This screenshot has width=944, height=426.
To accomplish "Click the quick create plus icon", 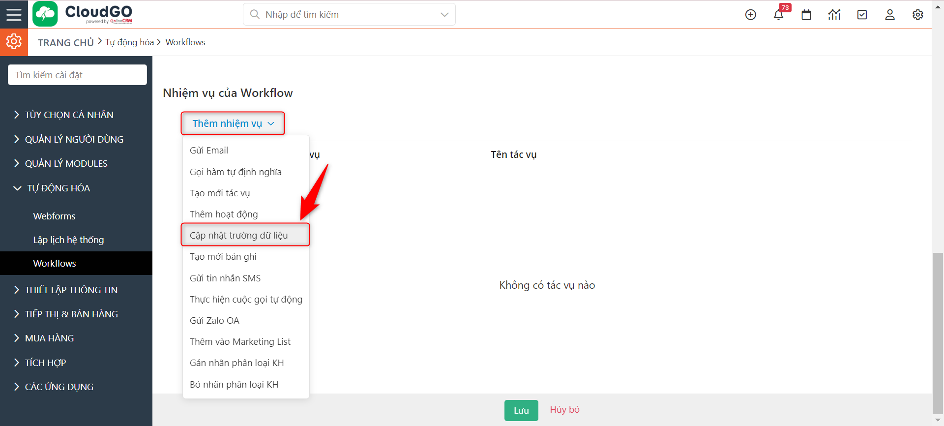I will (x=750, y=15).
